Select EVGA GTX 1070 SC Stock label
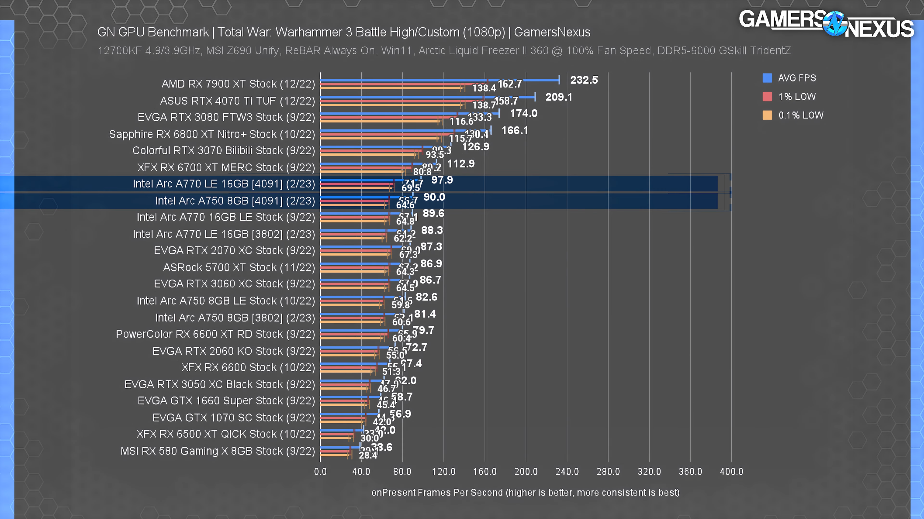 [x=234, y=418]
